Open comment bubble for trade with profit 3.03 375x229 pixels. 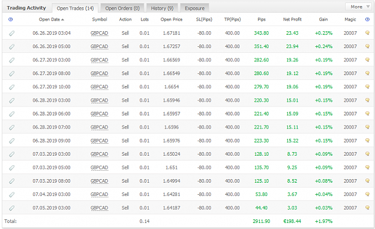click(368, 208)
